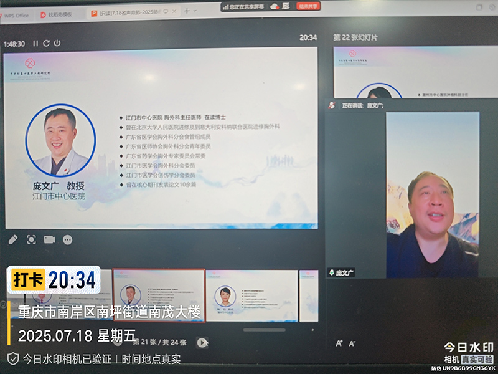Open a new tab with the plus button
The width and height of the screenshot is (498, 374).
point(186,10)
